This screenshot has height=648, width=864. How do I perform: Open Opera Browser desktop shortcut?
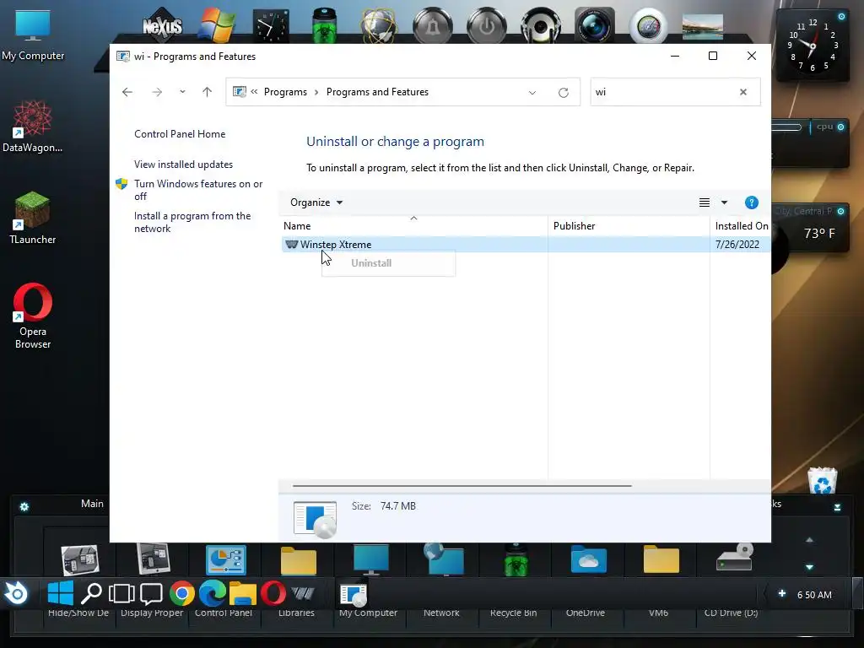point(33,316)
